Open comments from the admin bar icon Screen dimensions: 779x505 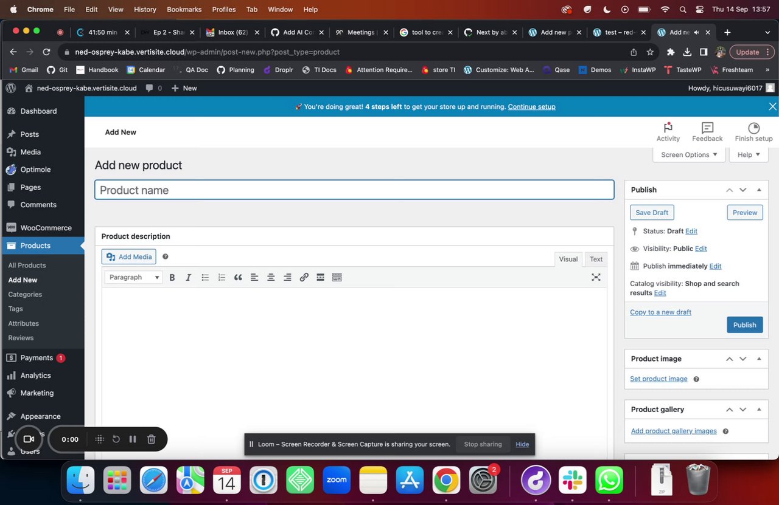coord(153,88)
